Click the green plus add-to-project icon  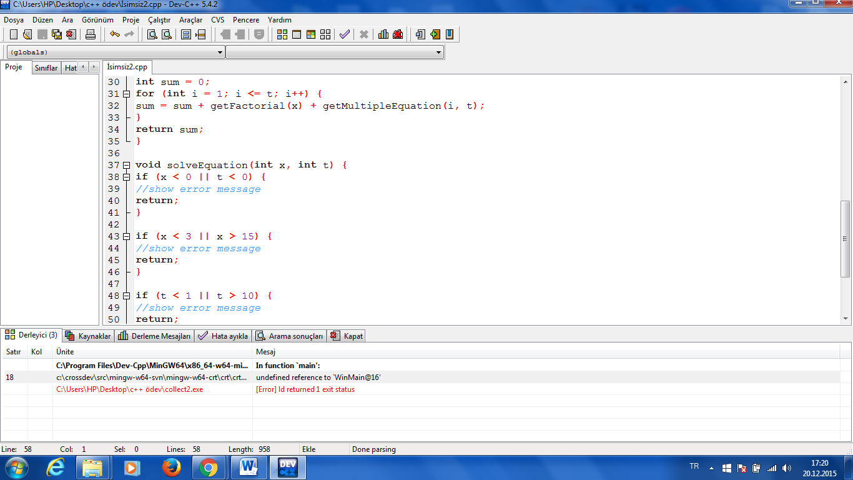pos(435,34)
